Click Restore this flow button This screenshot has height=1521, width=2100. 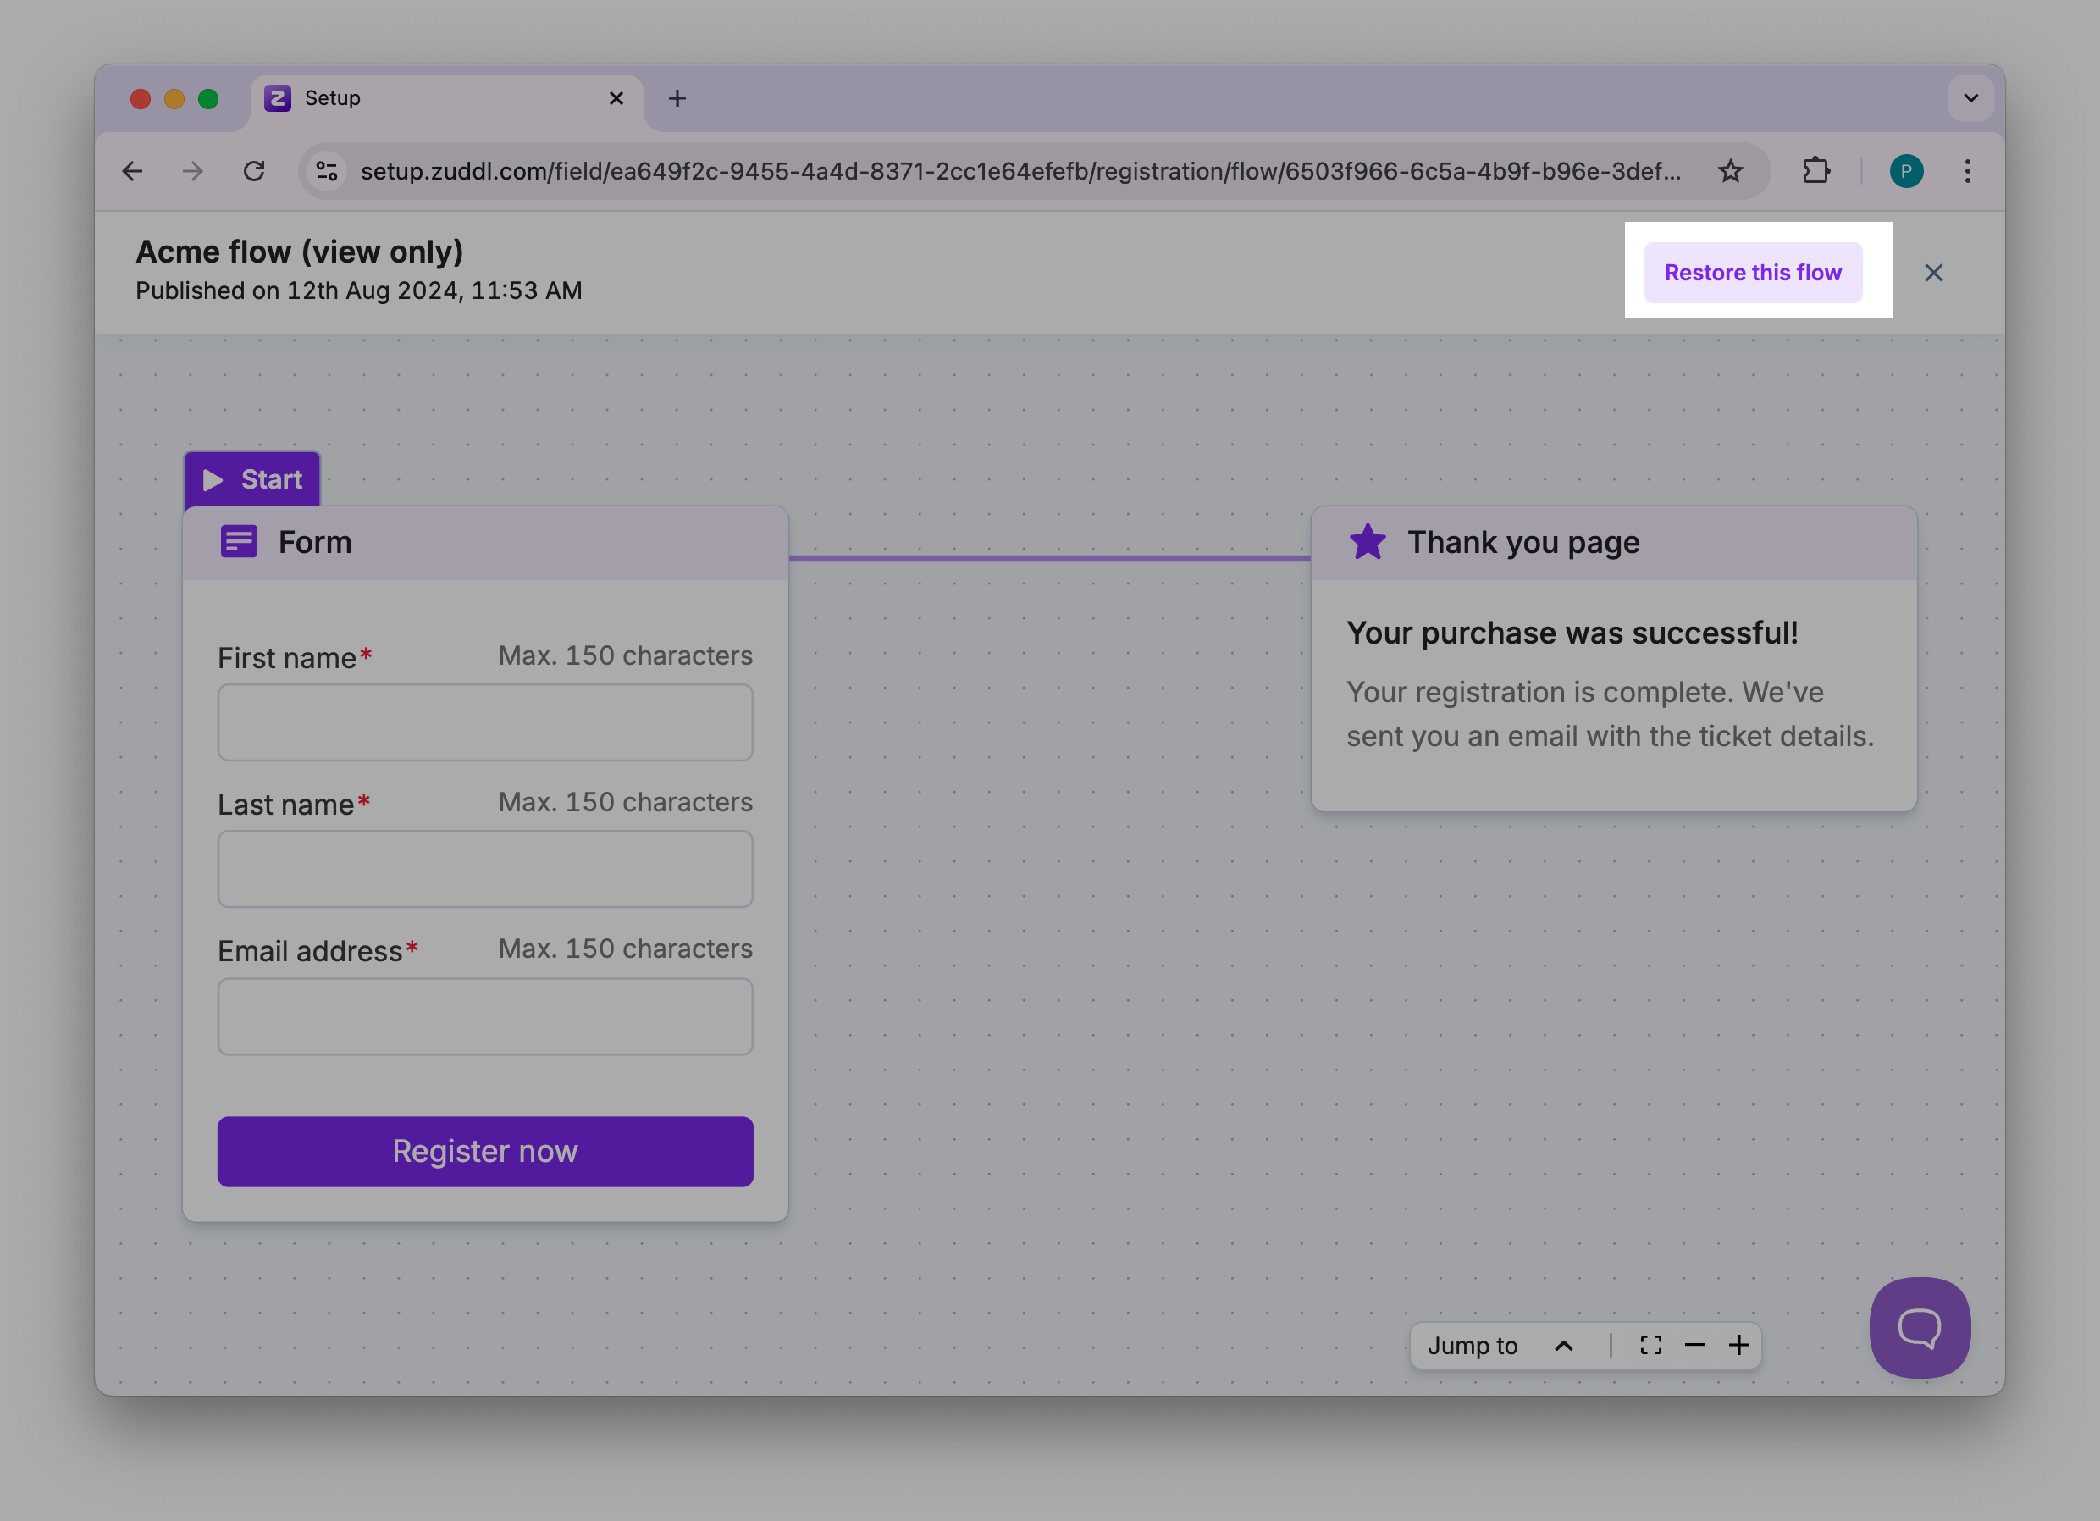point(1753,273)
